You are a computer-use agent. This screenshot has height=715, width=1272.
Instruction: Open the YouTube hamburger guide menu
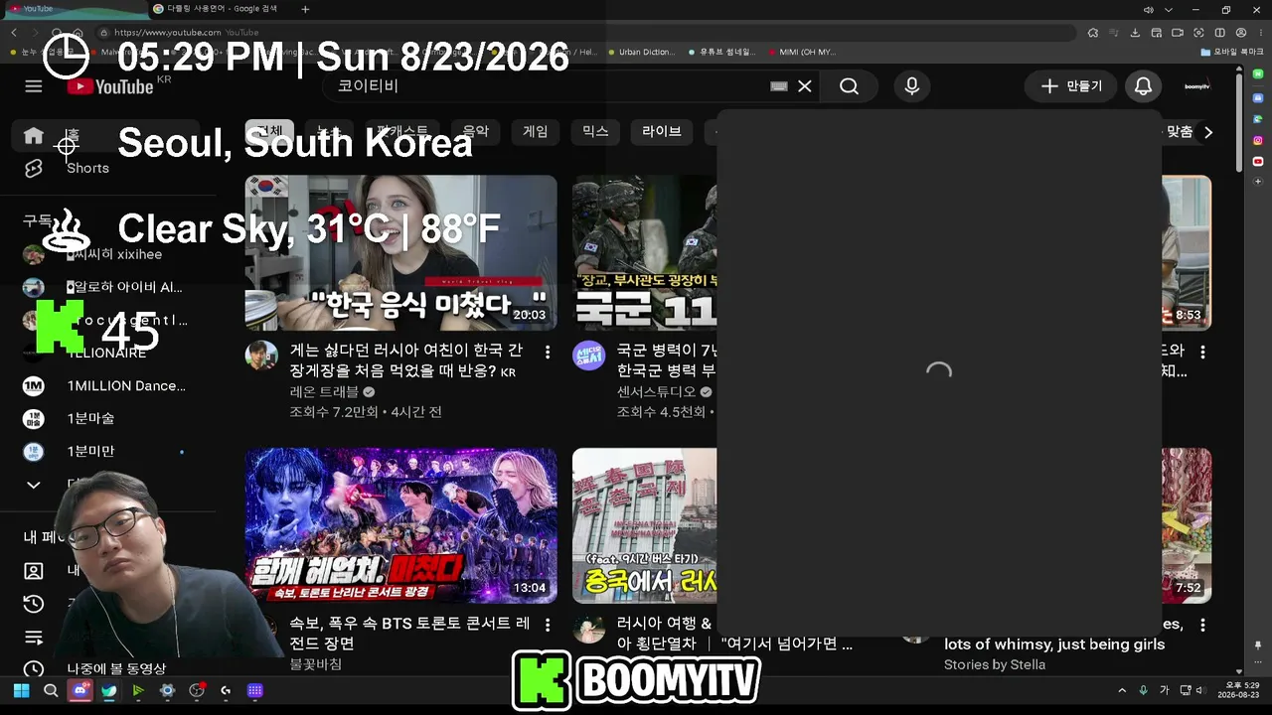point(34,86)
